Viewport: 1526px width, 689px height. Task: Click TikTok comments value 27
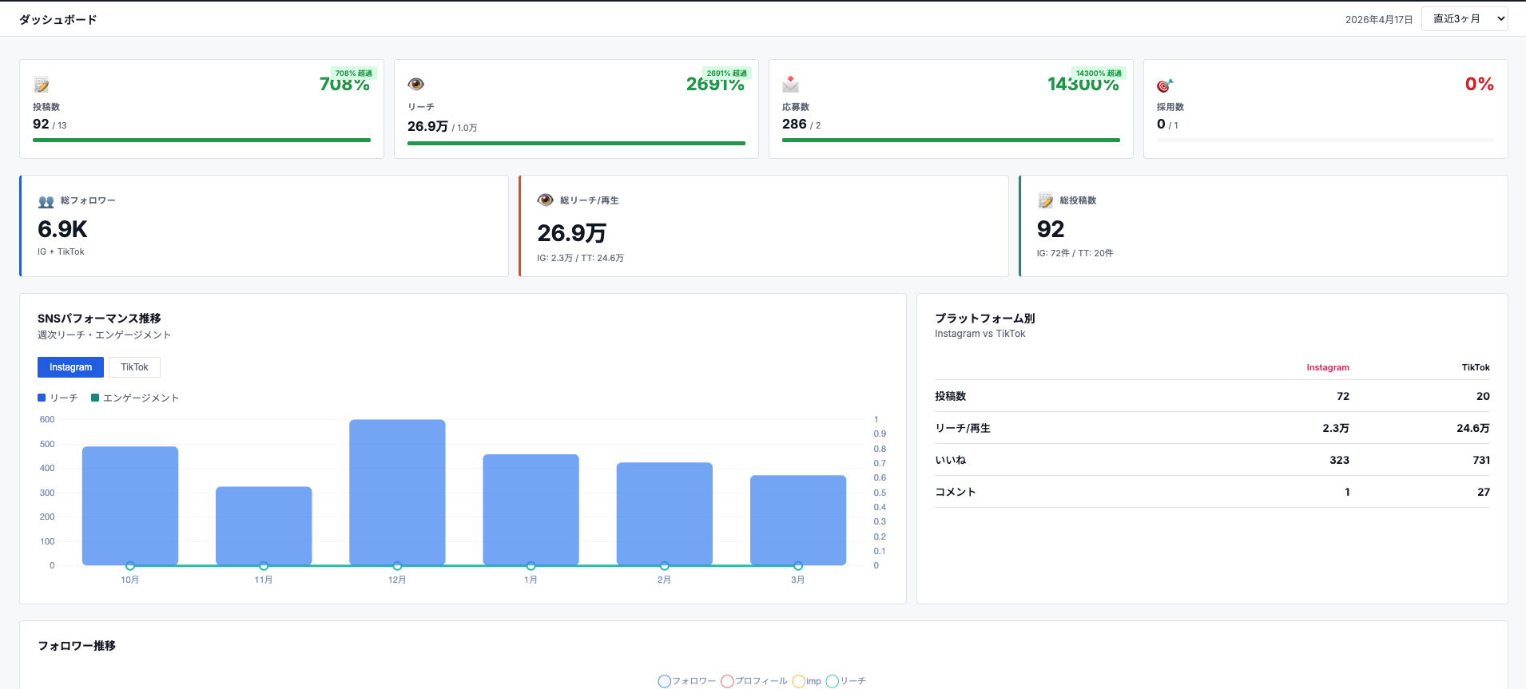1483,492
